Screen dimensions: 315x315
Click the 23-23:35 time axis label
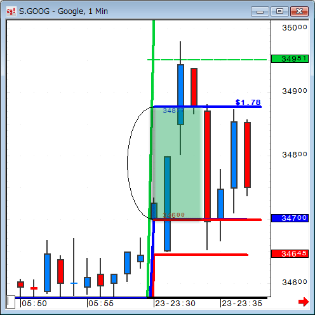coord(242,304)
